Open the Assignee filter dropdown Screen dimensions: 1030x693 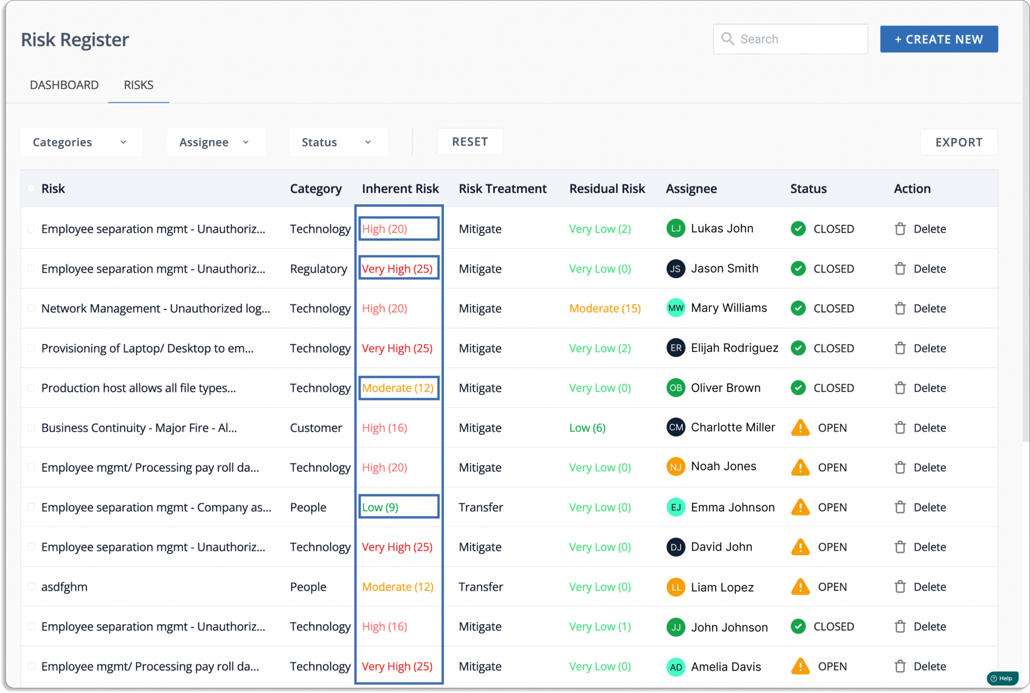click(x=216, y=142)
